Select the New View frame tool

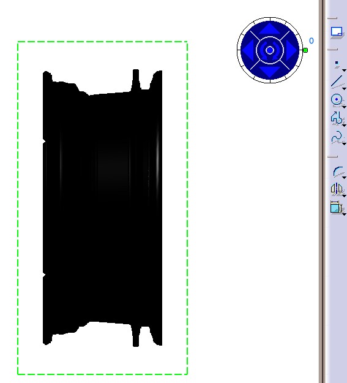pos(337,32)
